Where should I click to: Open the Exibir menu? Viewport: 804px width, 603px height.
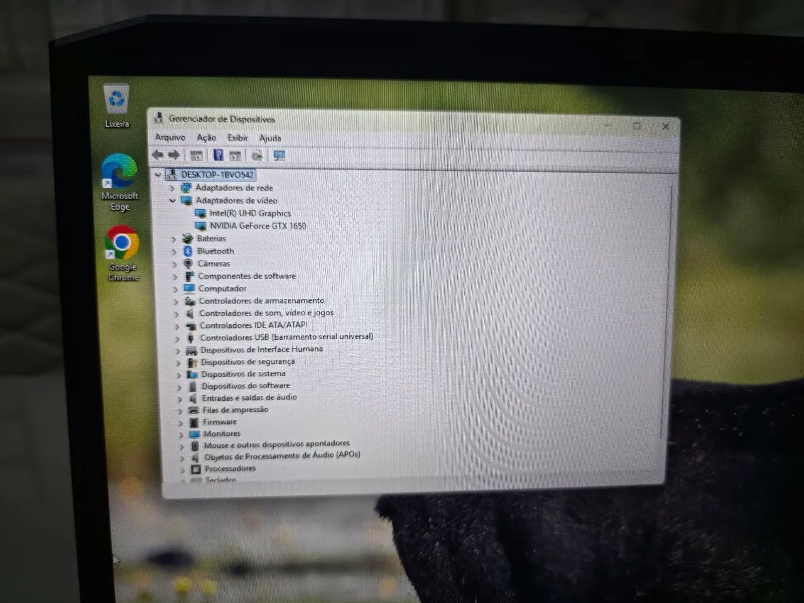click(237, 138)
